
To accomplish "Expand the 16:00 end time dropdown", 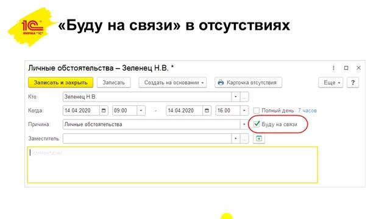I will coord(244,111).
